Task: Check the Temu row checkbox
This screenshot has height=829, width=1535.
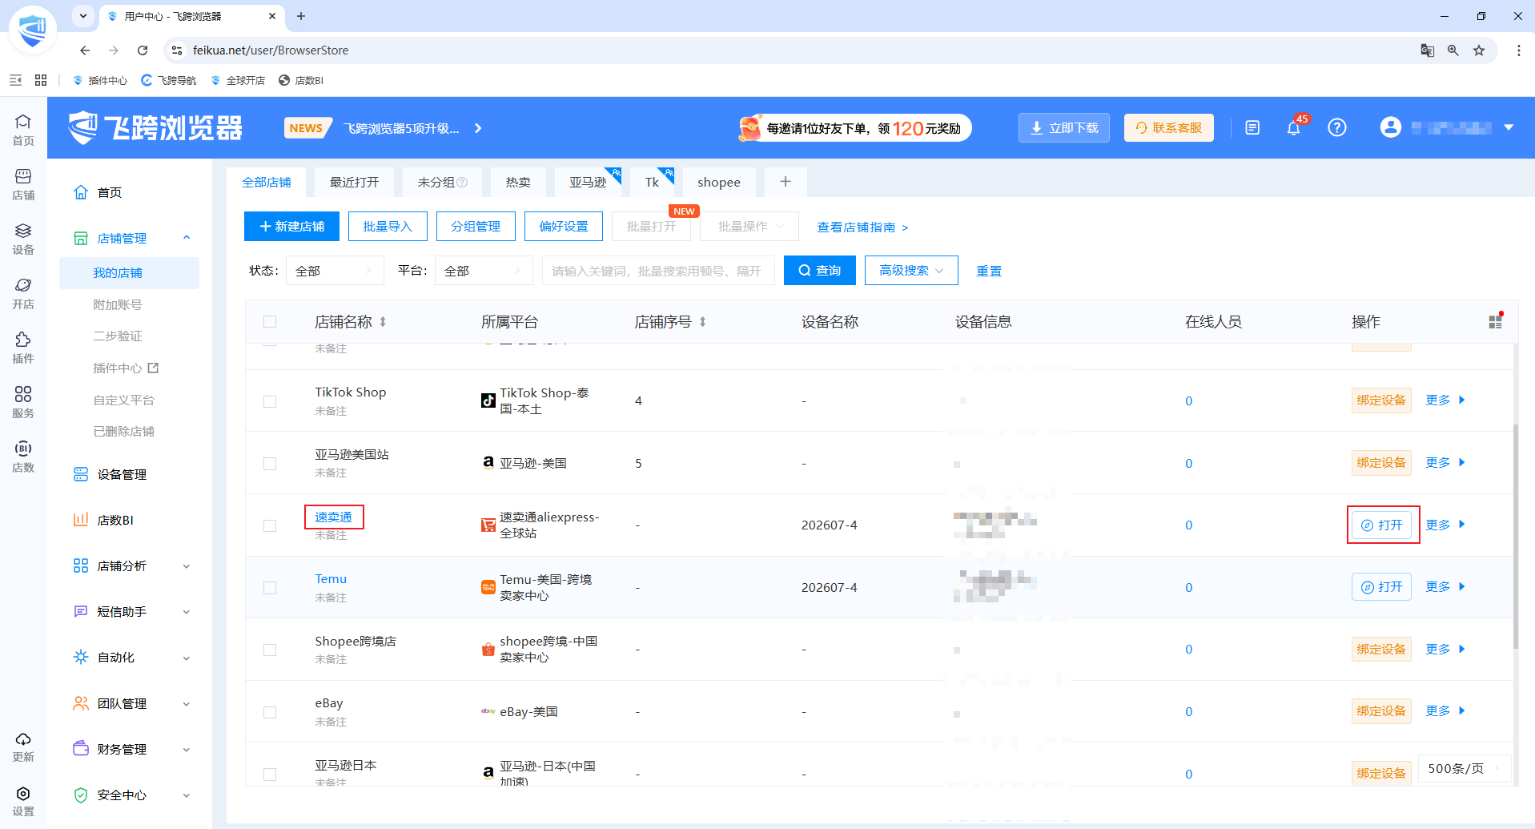Action: (x=270, y=588)
